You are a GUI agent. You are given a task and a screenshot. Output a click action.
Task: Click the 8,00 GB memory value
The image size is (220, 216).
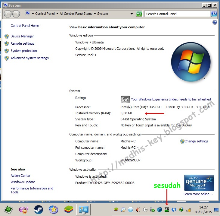(x=126, y=113)
